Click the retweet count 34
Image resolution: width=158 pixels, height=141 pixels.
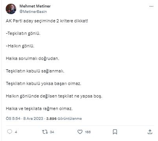point(52,132)
